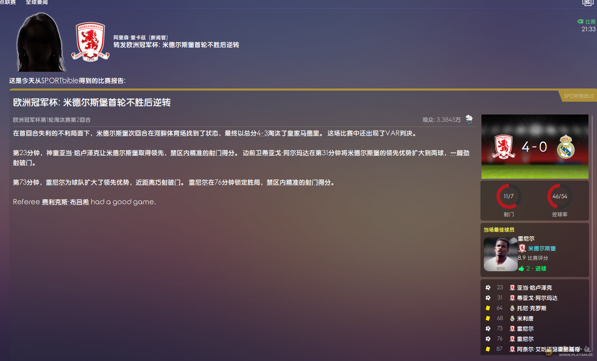Click referee 费利克斯·布吕希 name link

[65, 202]
